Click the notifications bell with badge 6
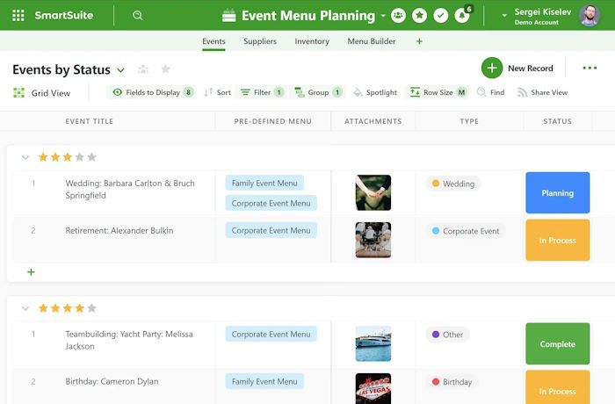The width and height of the screenshot is (615, 404). (x=462, y=15)
